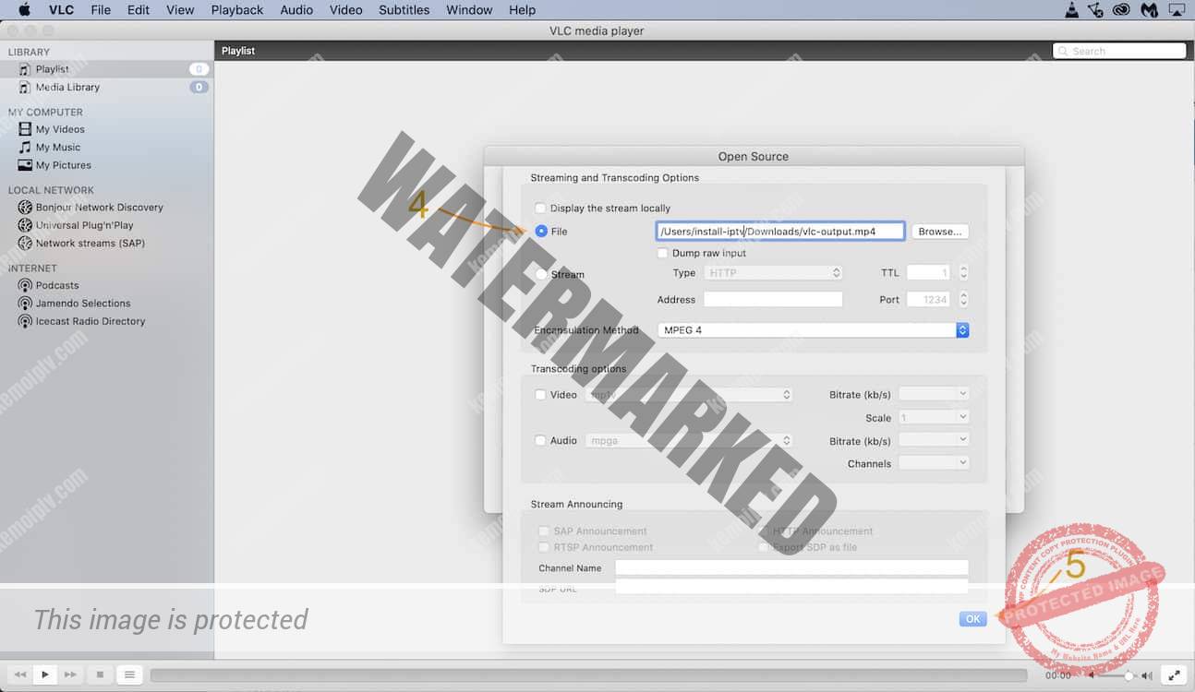The height and width of the screenshot is (692, 1195).
Task: Open the Channels dropdown
Action: pos(934,463)
